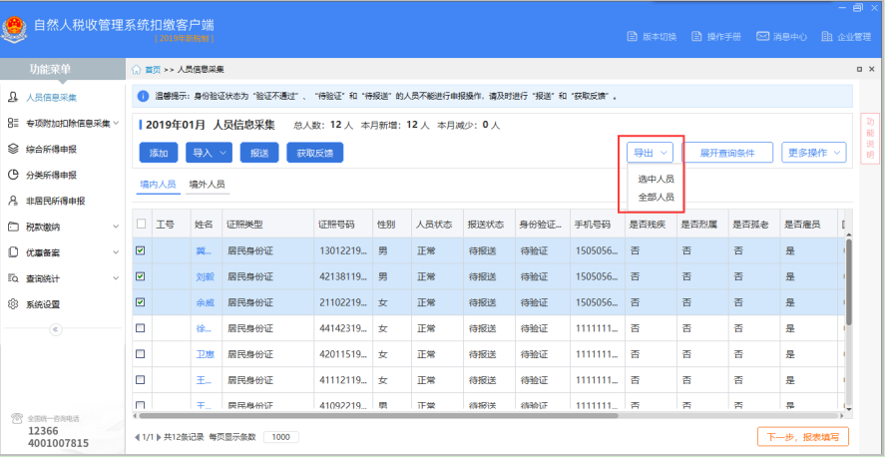Toggle the select-all checkbox in table header
This screenshot has width=885, height=457.
[141, 224]
